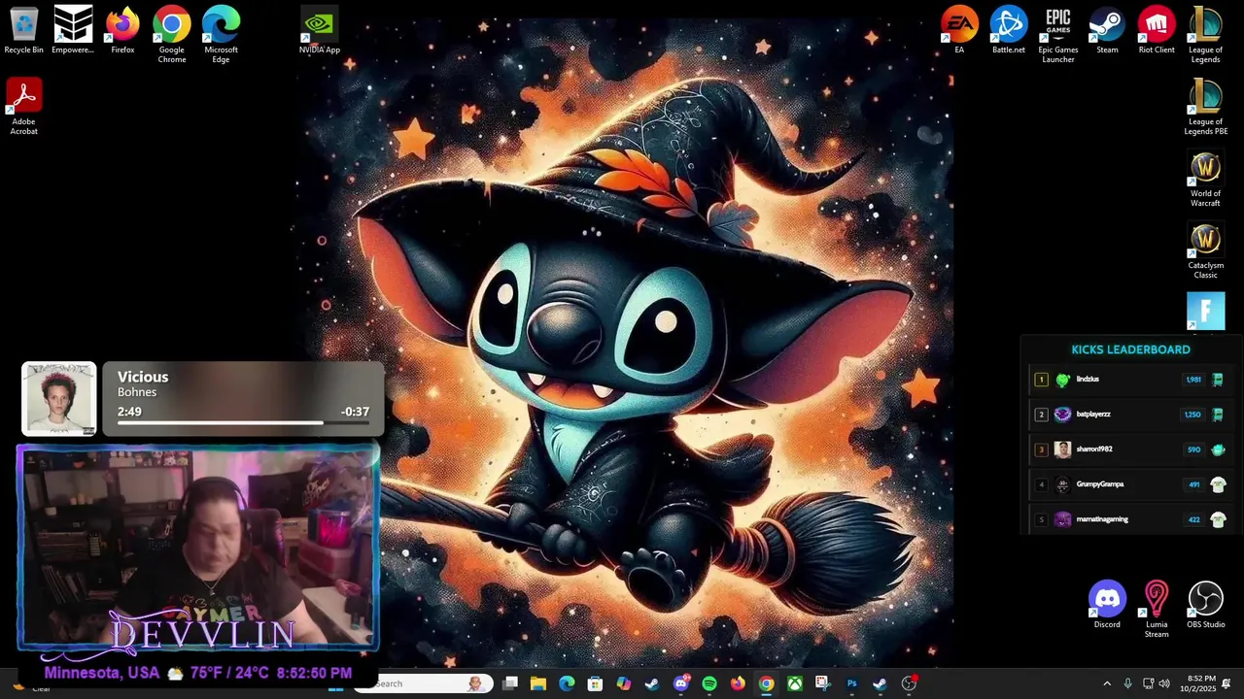Open the Microsoft Edge desktop shortcut
The height and width of the screenshot is (699, 1244).
coord(221,34)
